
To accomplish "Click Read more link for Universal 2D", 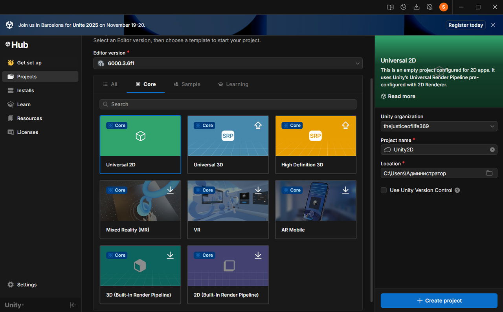I will [398, 97].
